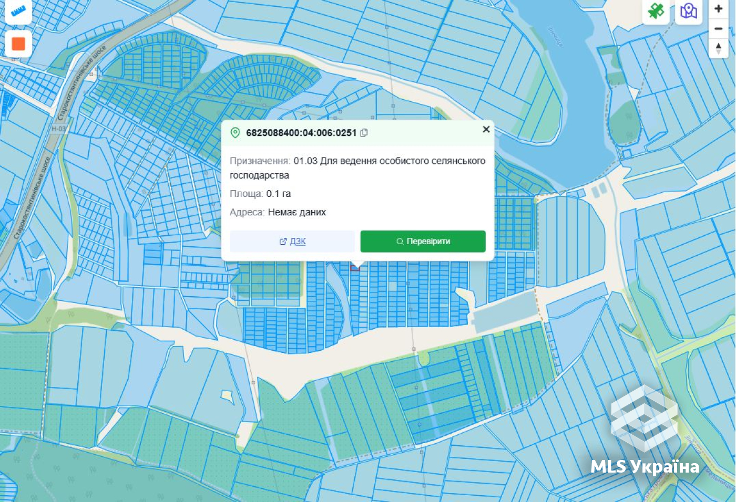Click the Н-03 highway label
The image size is (736, 502).
coord(58,129)
